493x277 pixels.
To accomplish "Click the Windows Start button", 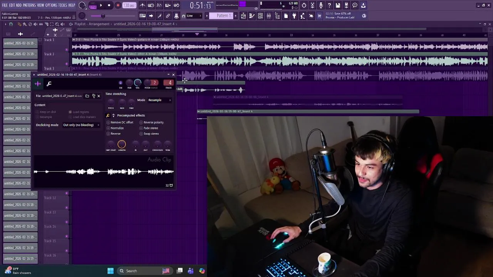I will click(x=111, y=271).
